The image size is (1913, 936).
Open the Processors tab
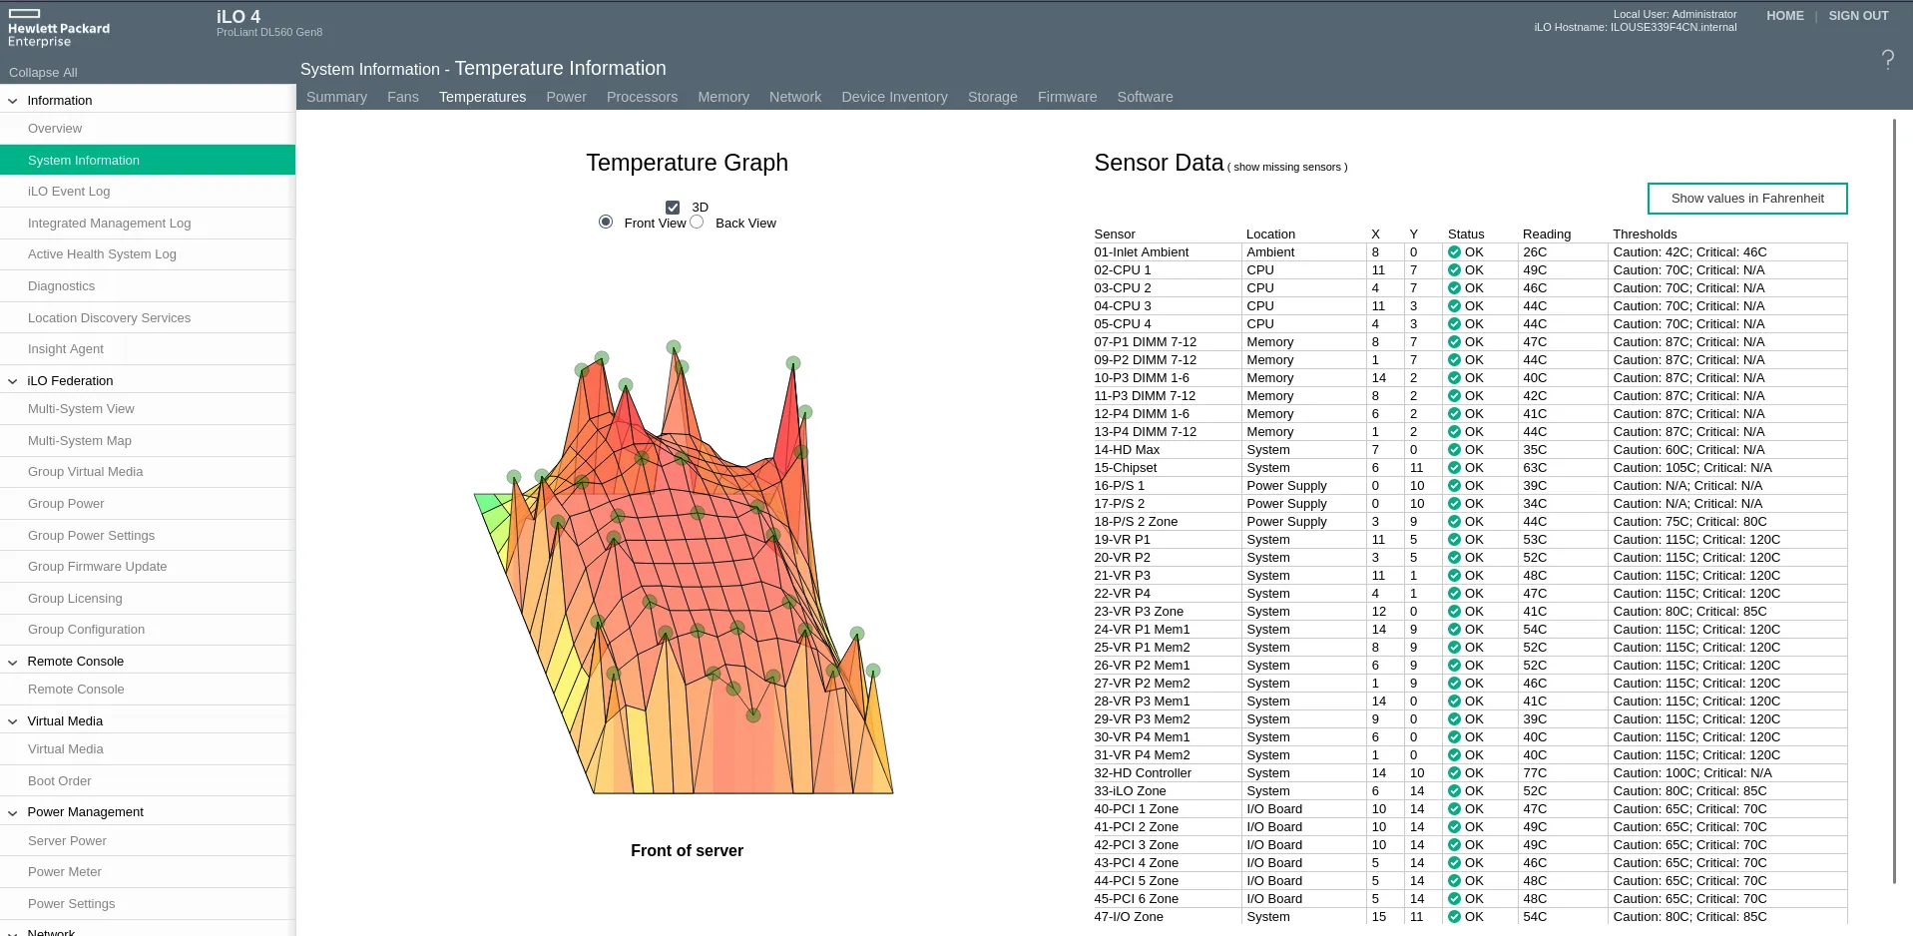pyautogui.click(x=642, y=97)
